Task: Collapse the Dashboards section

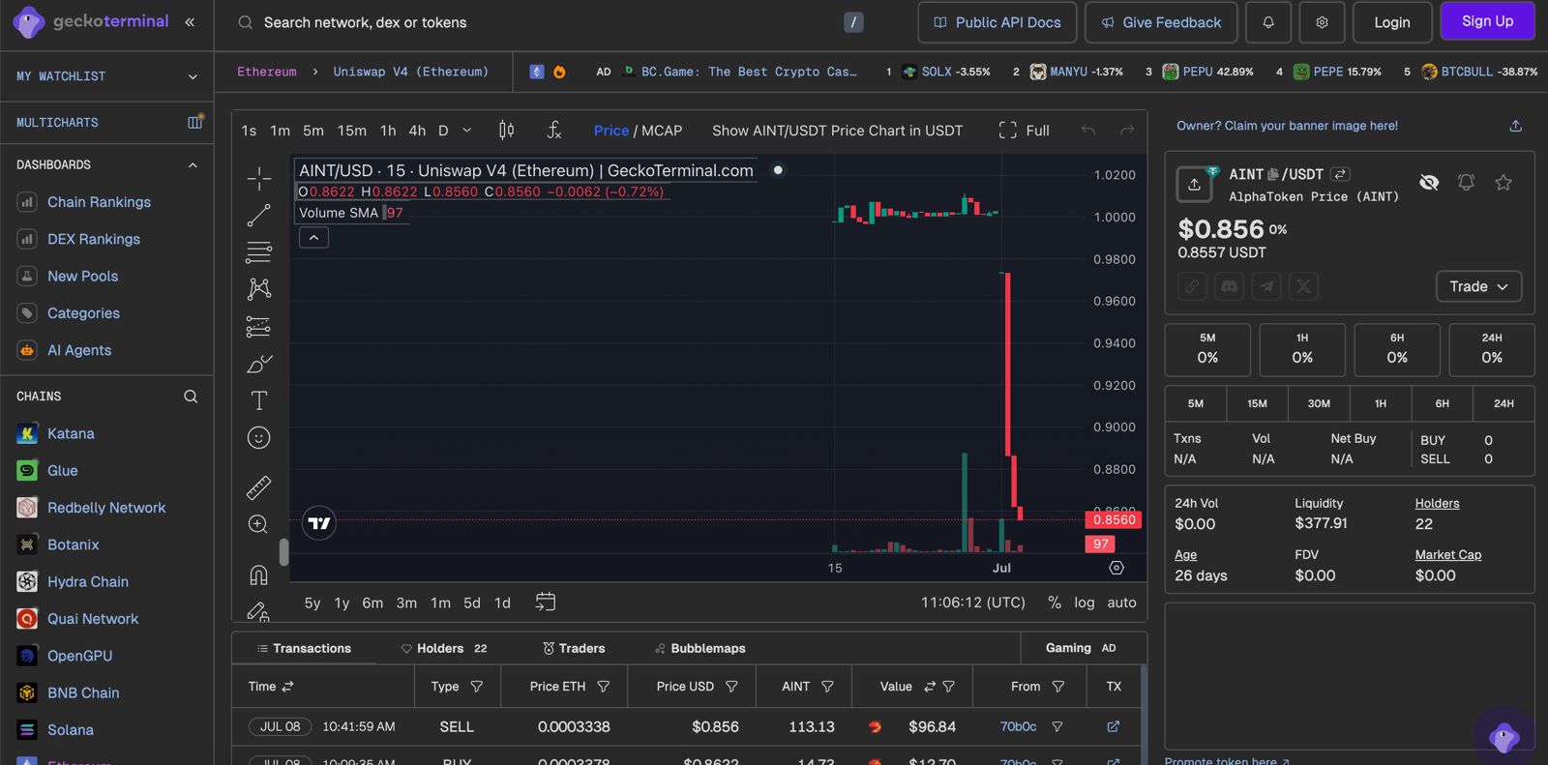Action: click(x=193, y=165)
